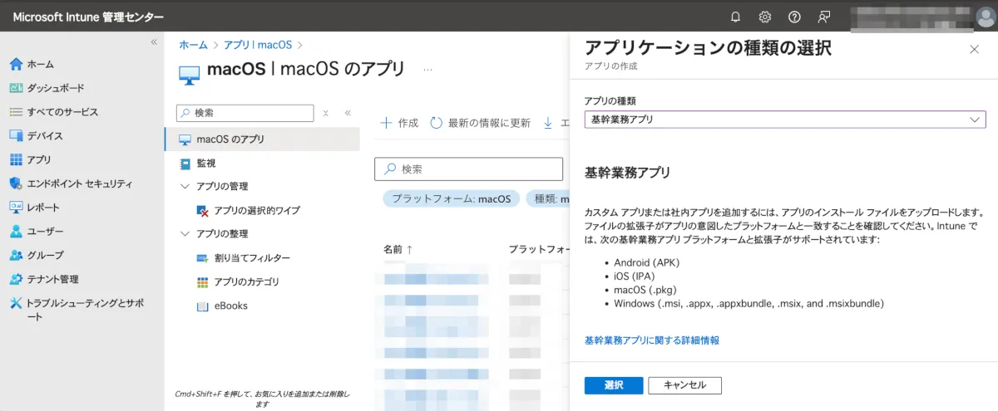The image size is (998, 411).
Task: Open the 監視 menu item
Action: coord(206,163)
